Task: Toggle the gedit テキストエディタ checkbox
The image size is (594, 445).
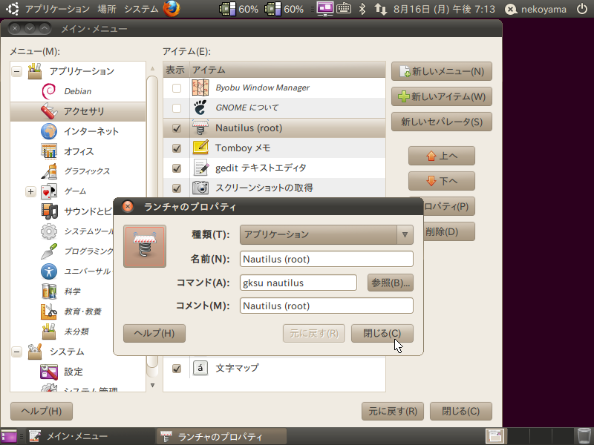Action: pos(177,168)
